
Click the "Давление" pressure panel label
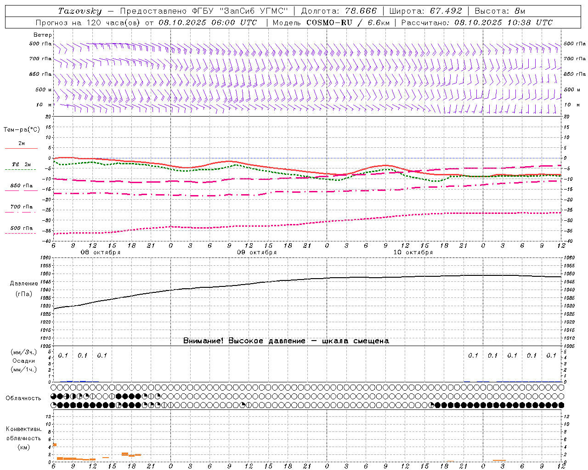click(x=23, y=284)
